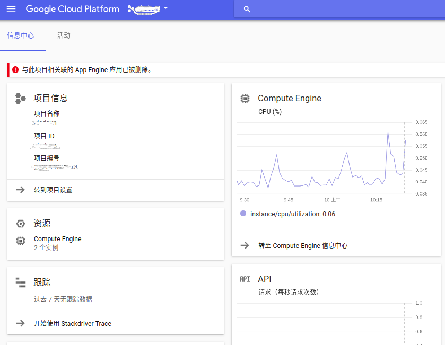445x345 pixels.
Task: Toggle the instance/cpu/utilization legend dot
Action: 243,214
